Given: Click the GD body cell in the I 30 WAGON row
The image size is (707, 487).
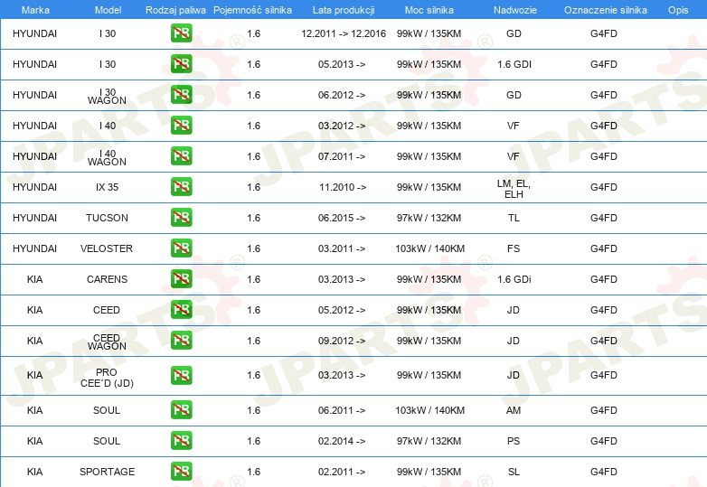Looking at the screenshot, I should [514, 95].
